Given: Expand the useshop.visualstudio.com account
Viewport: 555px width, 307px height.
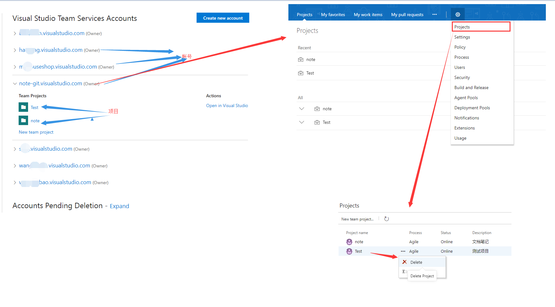Looking at the screenshot, I should tap(15, 67).
